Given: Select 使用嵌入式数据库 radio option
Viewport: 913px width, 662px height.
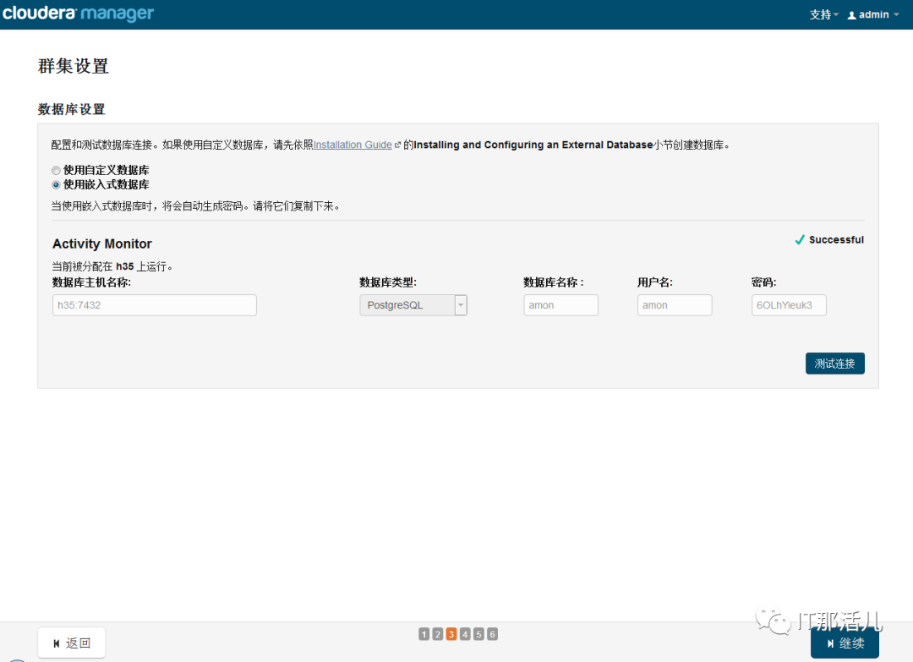Looking at the screenshot, I should point(56,185).
